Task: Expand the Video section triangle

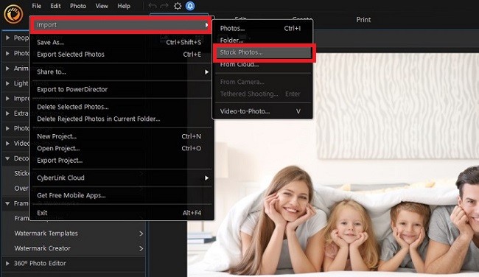Action: click(x=7, y=143)
